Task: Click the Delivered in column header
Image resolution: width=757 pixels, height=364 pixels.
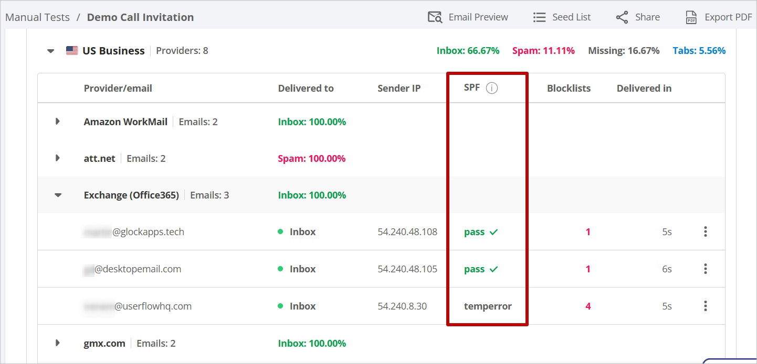Action: [644, 88]
